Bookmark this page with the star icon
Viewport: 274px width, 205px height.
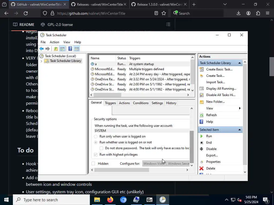[164, 13]
